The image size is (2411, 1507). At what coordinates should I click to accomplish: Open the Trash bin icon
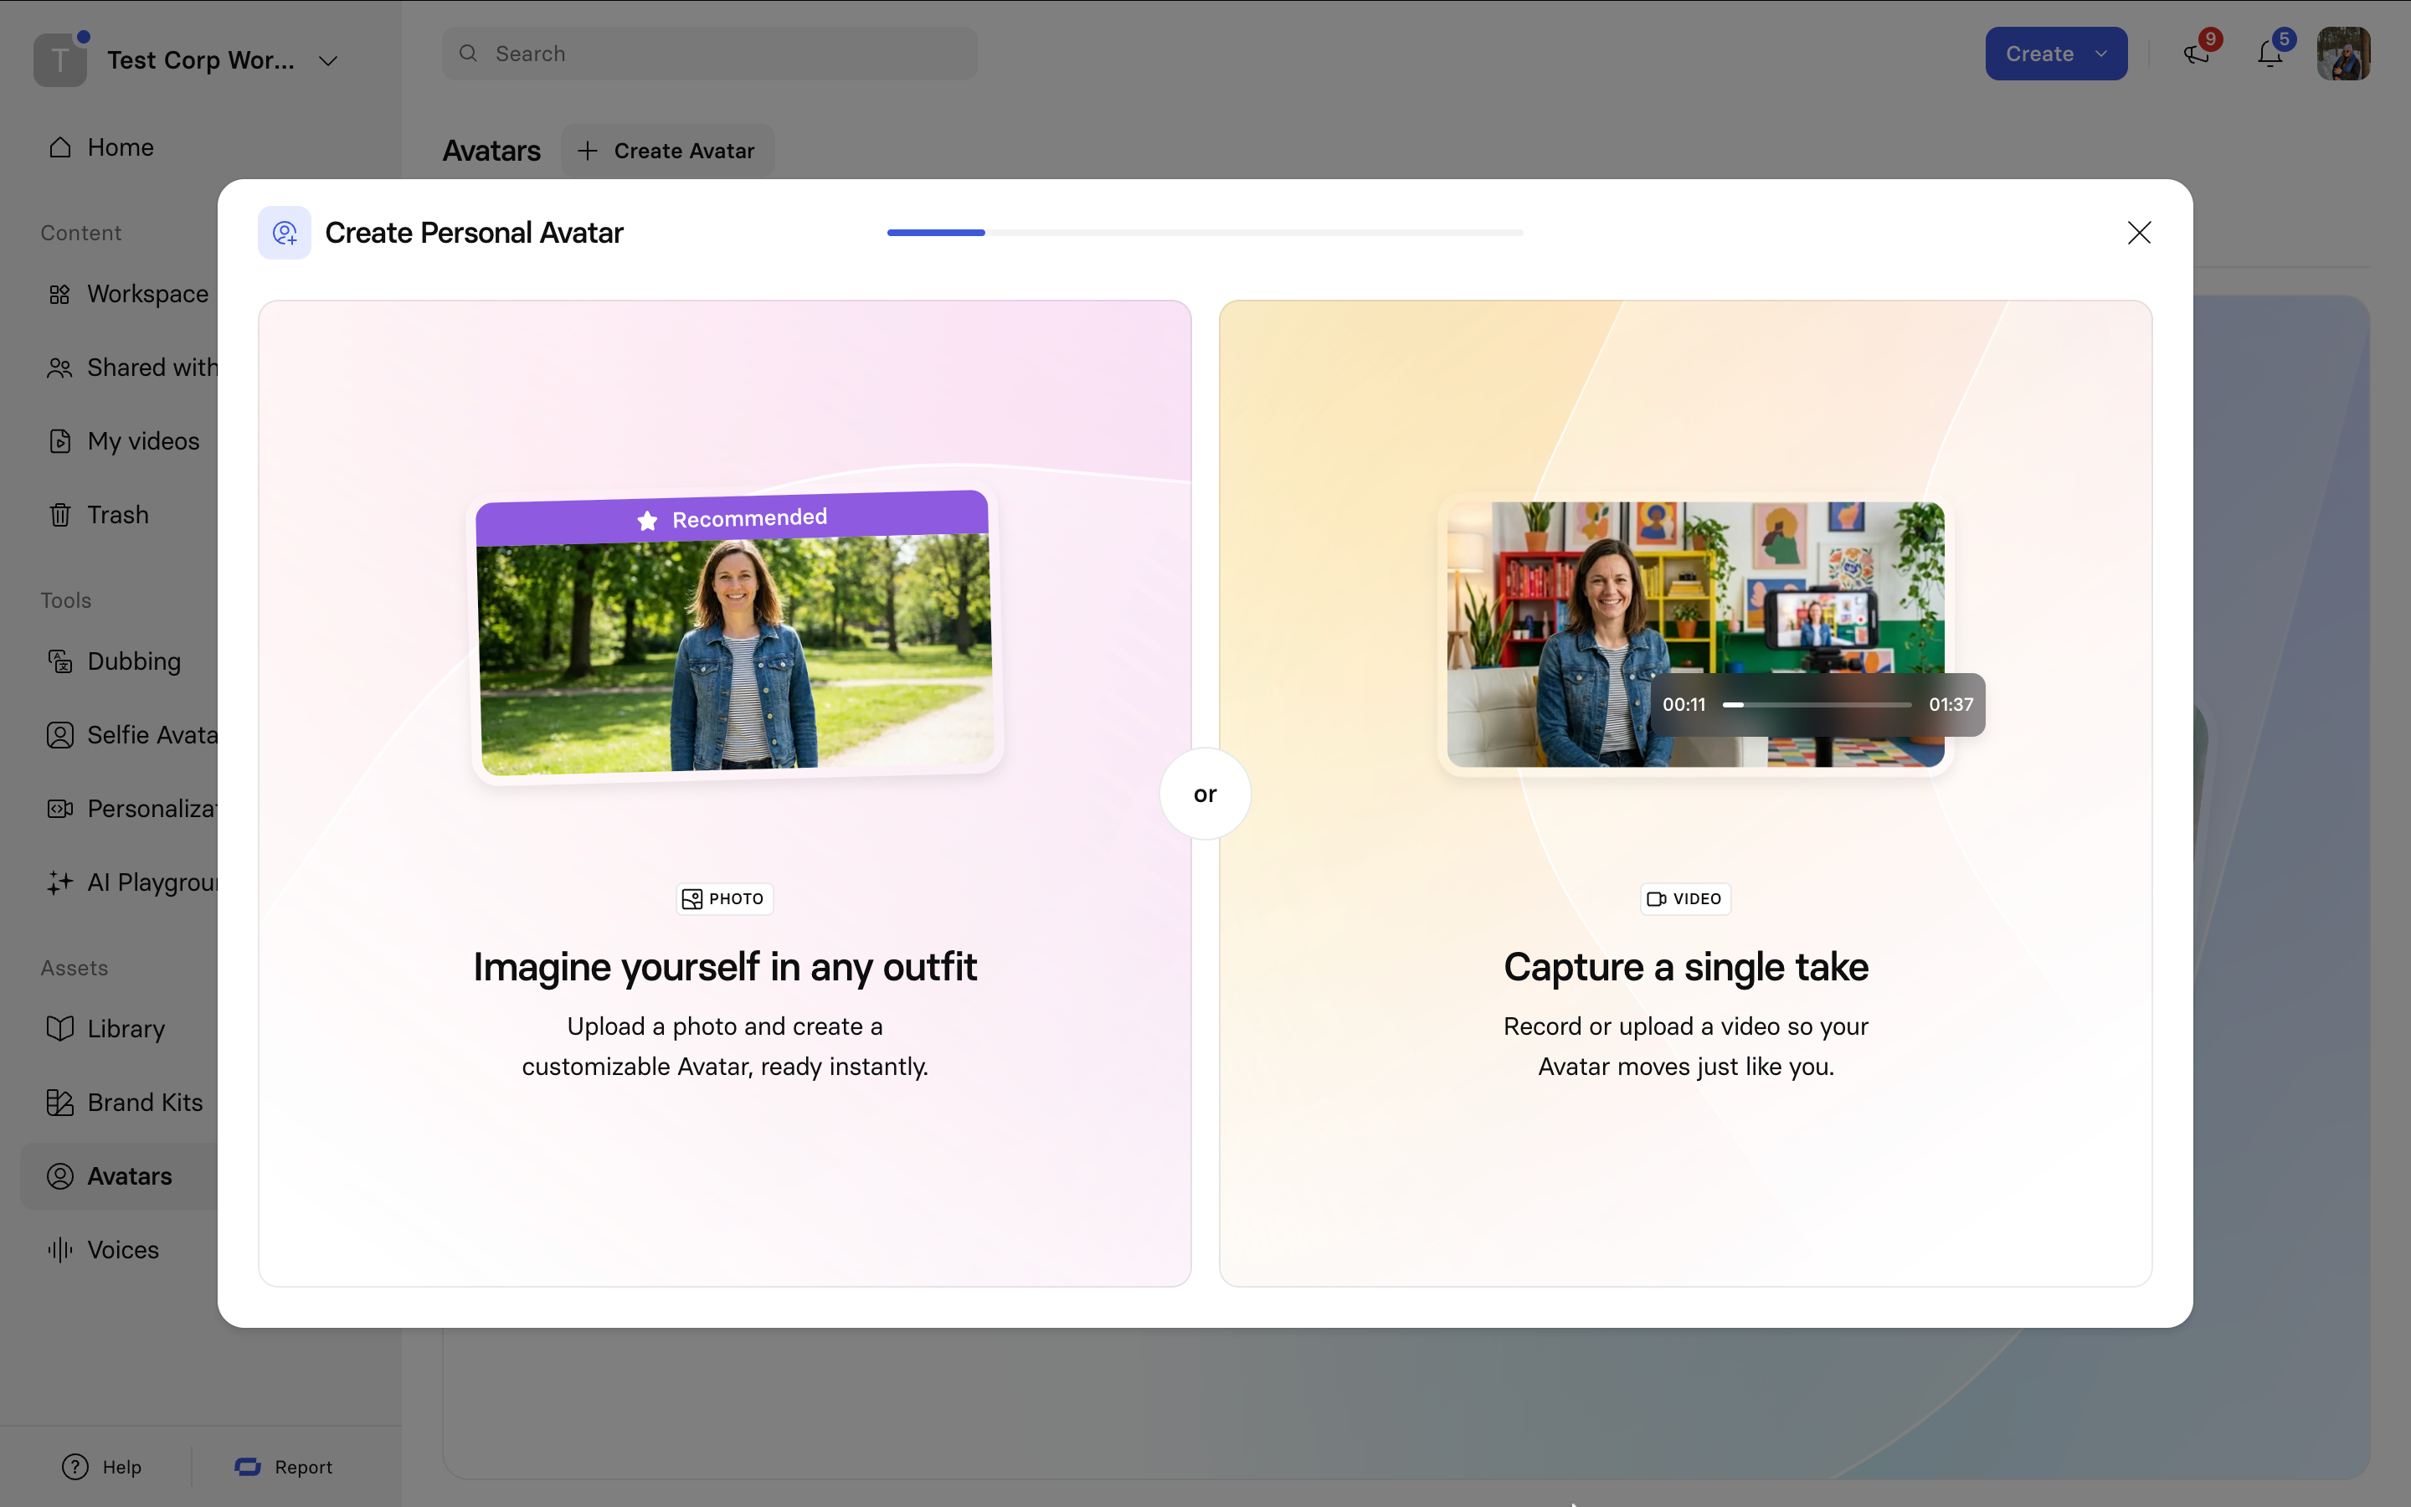(59, 515)
